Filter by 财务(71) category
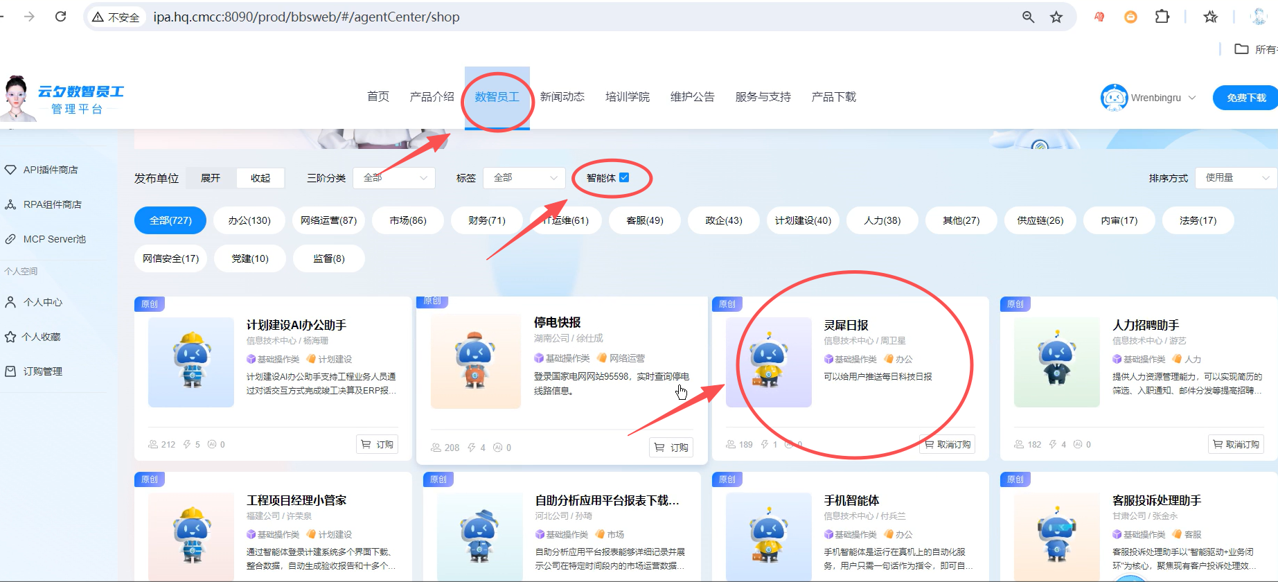Image resolution: width=1278 pixels, height=582 pixels. [x=487, y=220]
